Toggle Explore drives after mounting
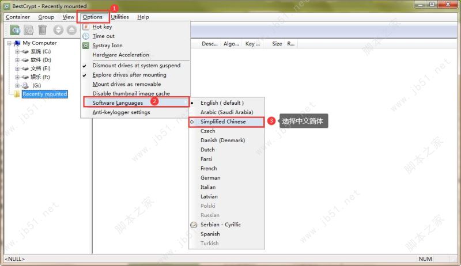This screenshot has width=461, height=266. click(x=135, y=75)
